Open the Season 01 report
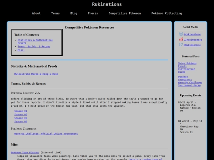214x160 pixels. pos(21,111)
